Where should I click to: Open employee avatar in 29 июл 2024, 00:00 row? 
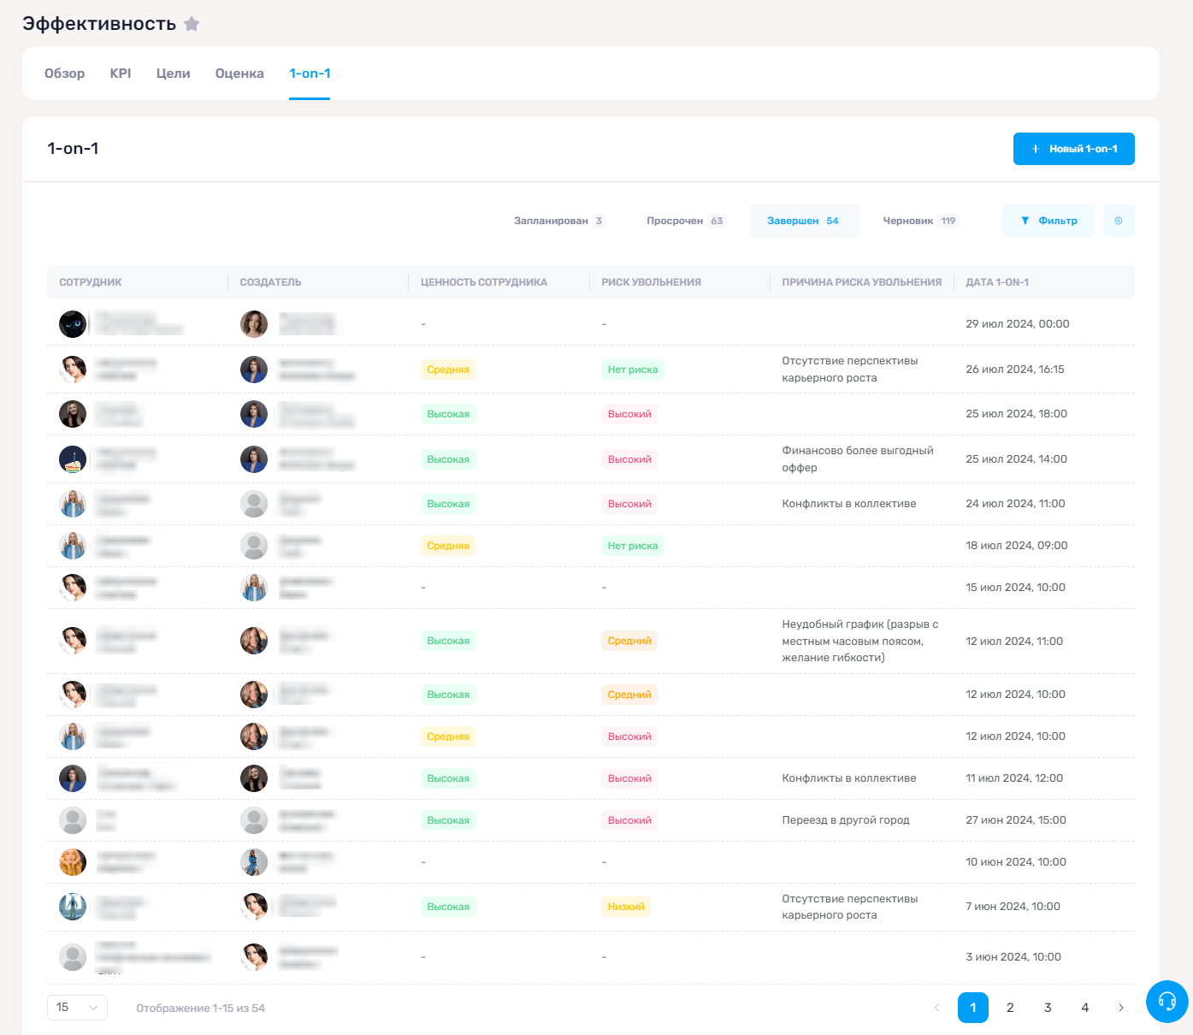(73, 324)
